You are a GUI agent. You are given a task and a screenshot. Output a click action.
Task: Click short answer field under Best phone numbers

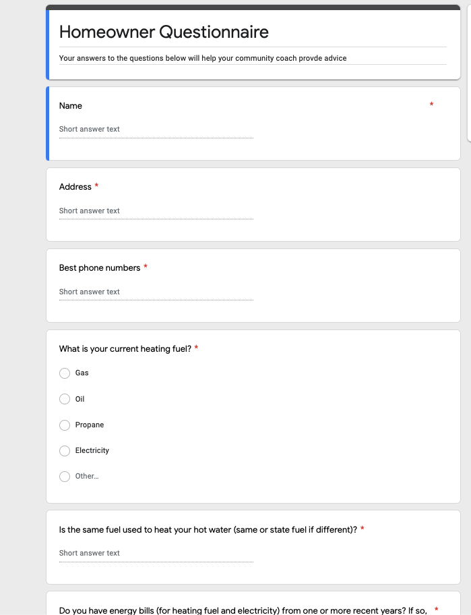(156, 292)
